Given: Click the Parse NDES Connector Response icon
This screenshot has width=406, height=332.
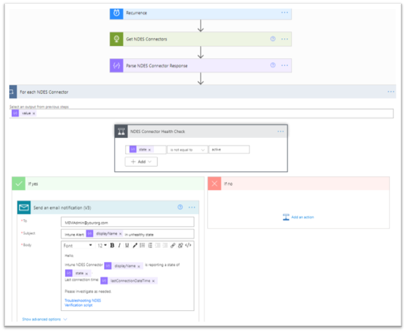Looking at the screenshot, I should pyautogui.click(x=116, y=65).
